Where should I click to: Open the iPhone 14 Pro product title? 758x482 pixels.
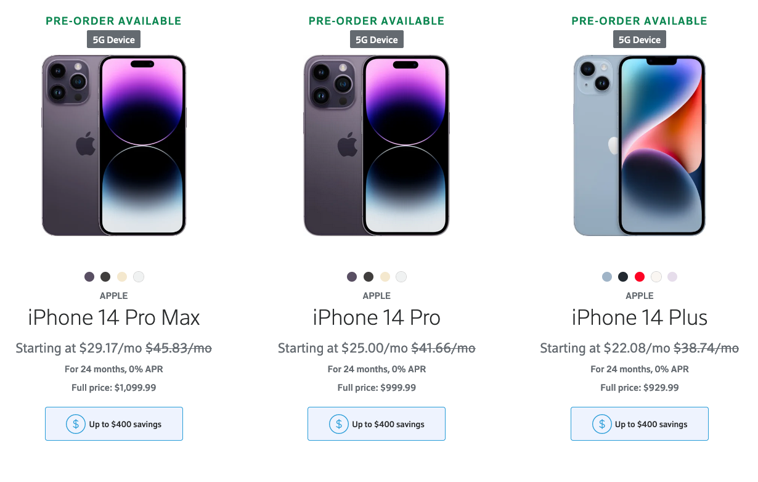[377, 317]
